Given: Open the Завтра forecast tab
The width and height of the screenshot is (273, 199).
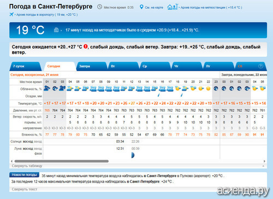Looking at the screenshot, I should coord(85,66).
